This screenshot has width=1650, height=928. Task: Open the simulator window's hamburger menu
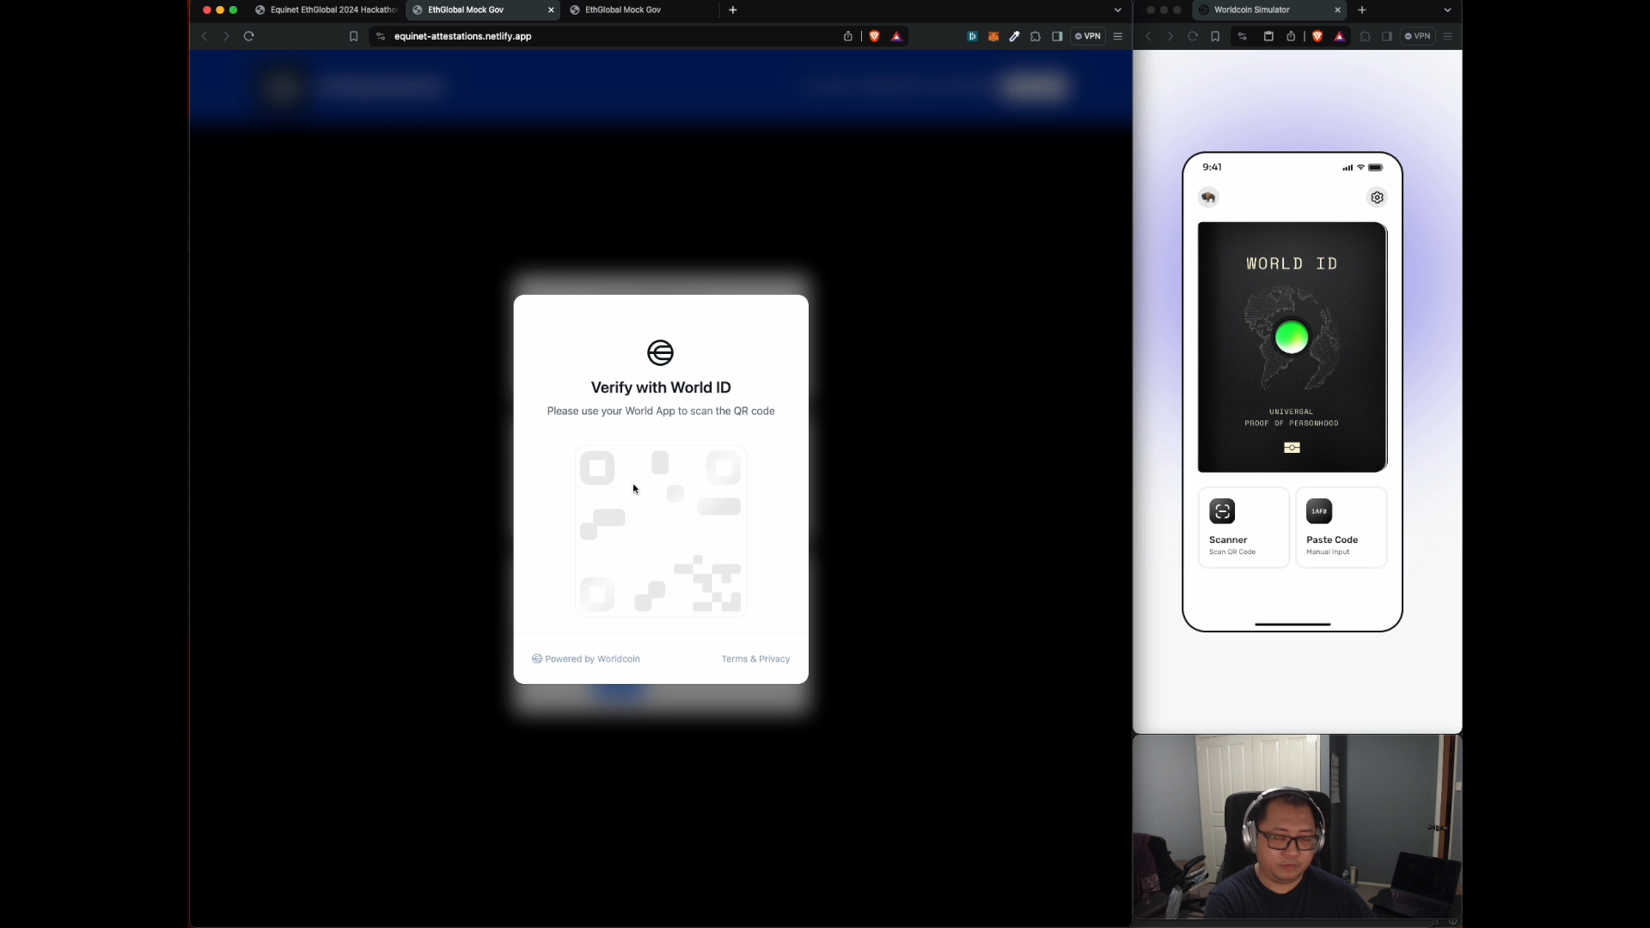(x=1448, y=36)
